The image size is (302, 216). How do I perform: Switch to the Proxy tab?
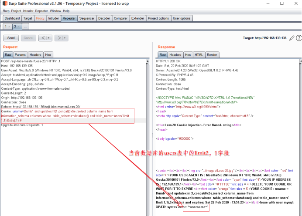click(40, 18)
